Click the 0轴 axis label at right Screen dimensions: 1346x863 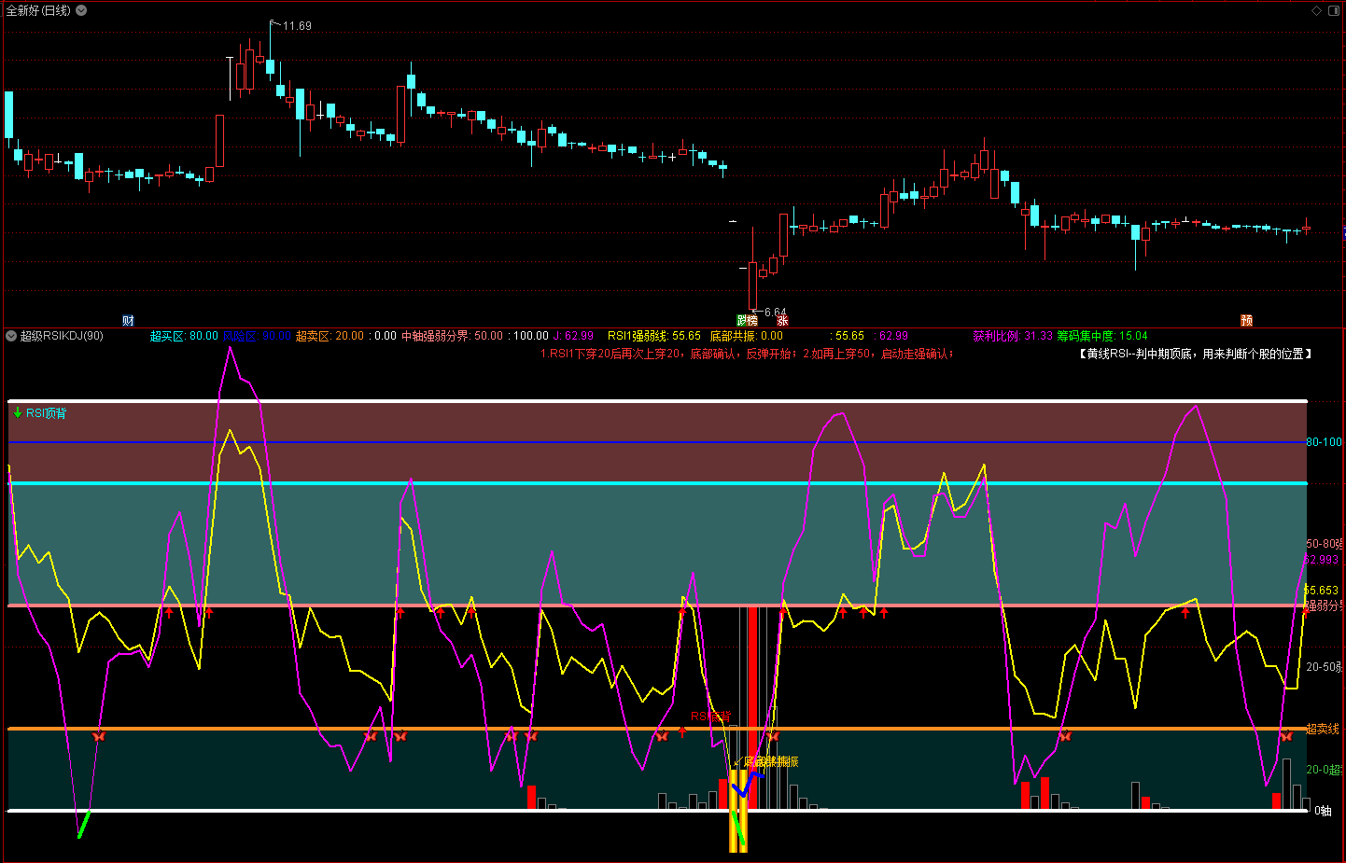click(1323, 811)
